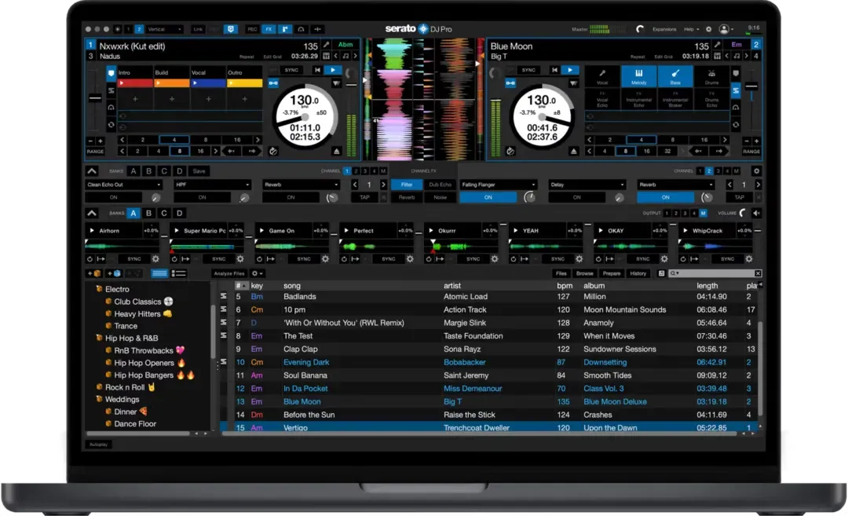
Task: Open the Clean Echo Out effect dropdown
Action: point(123,184)
